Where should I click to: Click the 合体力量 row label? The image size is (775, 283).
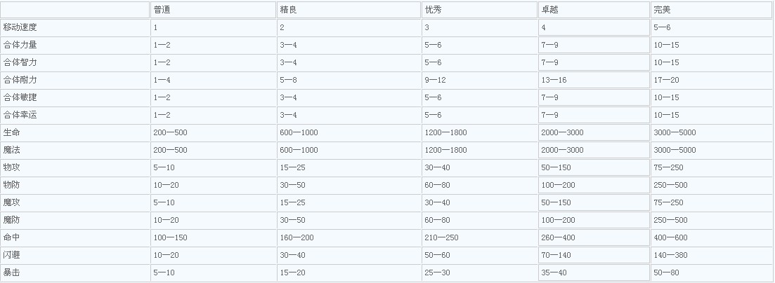[20, 45]
